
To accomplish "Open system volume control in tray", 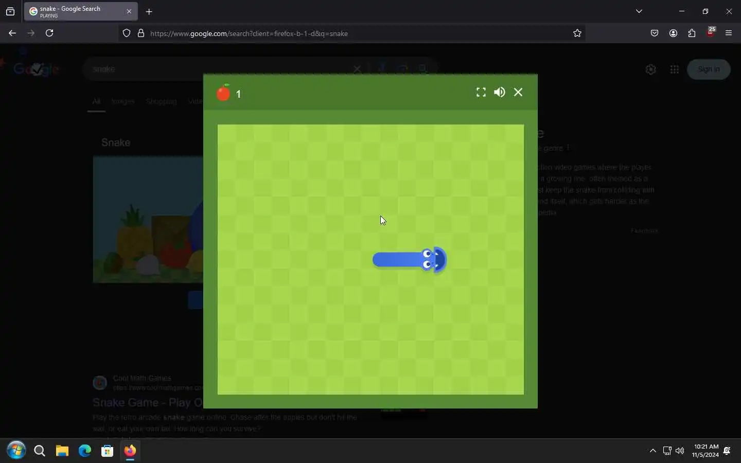I will [x=680, y=451].
